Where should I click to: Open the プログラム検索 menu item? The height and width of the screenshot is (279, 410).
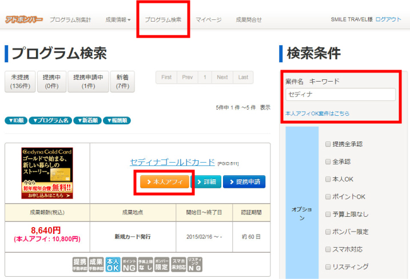click(163, 19)
